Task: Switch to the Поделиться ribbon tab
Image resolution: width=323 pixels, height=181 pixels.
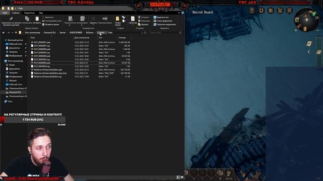Action: [29, 13]
